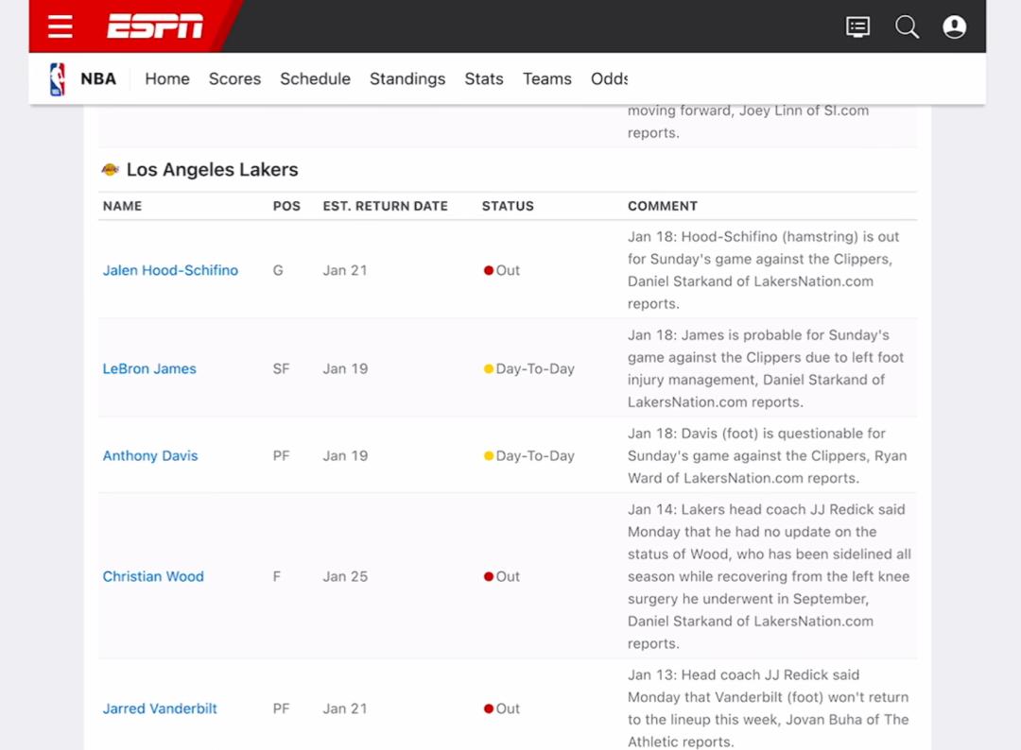Click position PF for Jarred Vanderbilt
Screen dimensions: 1021x750
tap(281, 708)
